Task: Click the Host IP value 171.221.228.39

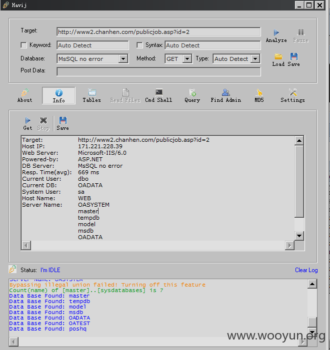Action: (x=100, y=146)
